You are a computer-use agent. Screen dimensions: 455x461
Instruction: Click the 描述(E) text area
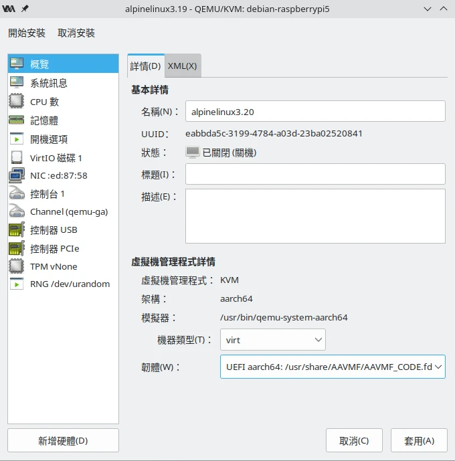click(315, 216)
